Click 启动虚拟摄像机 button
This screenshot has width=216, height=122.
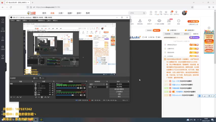coord(119,89)
